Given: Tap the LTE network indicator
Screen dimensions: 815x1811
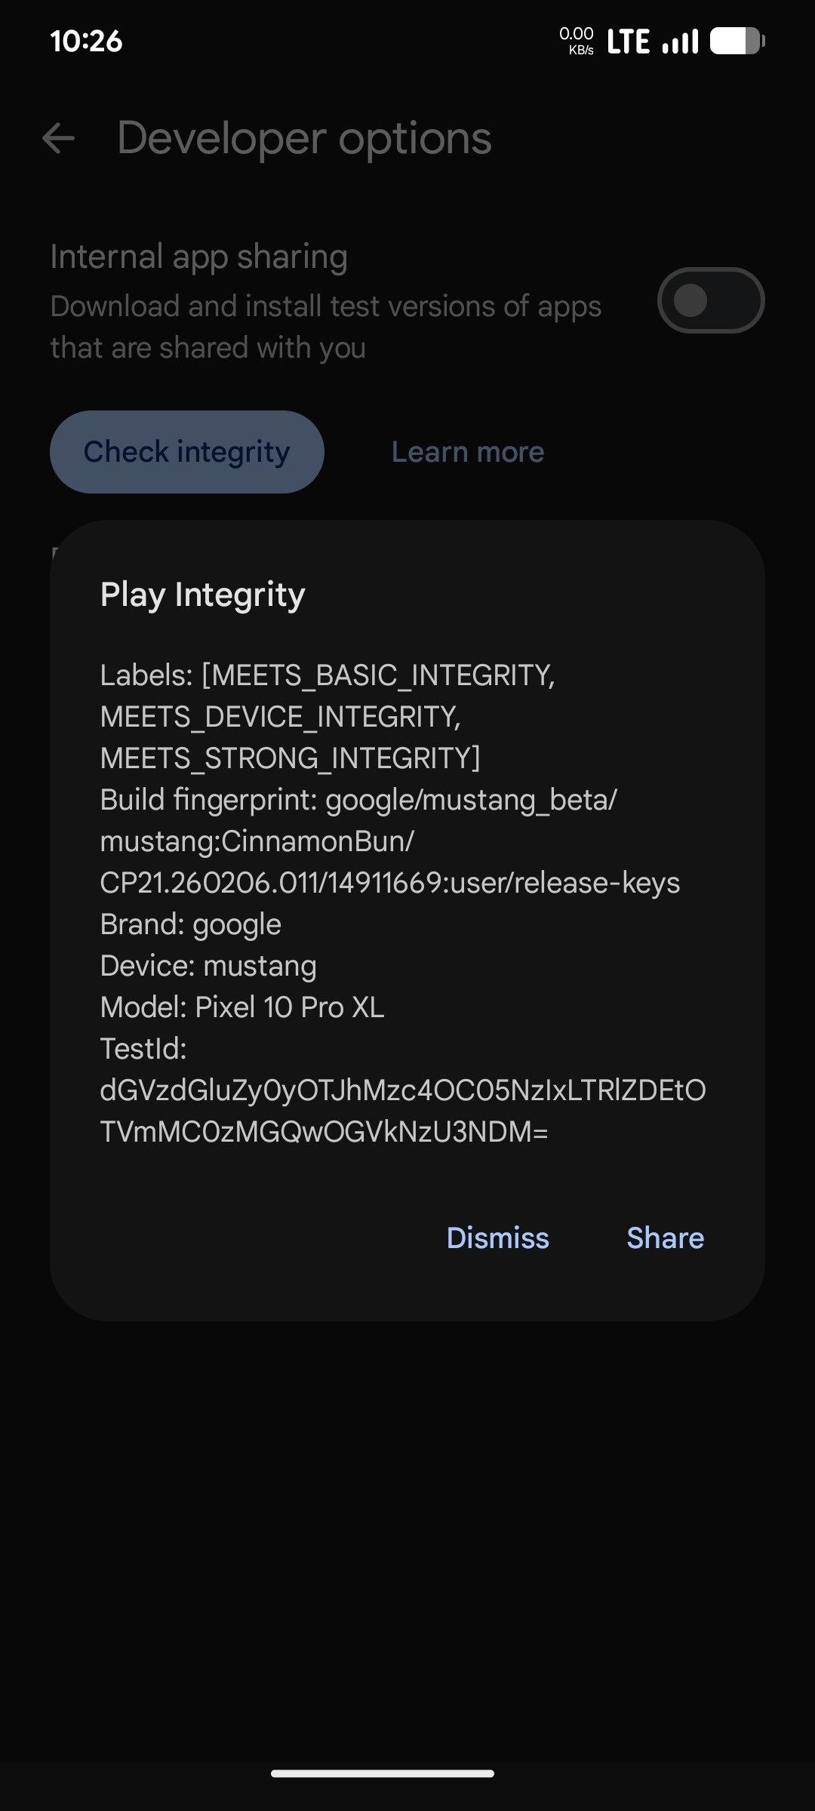Looking at the screenshot, I should (628, 42).
